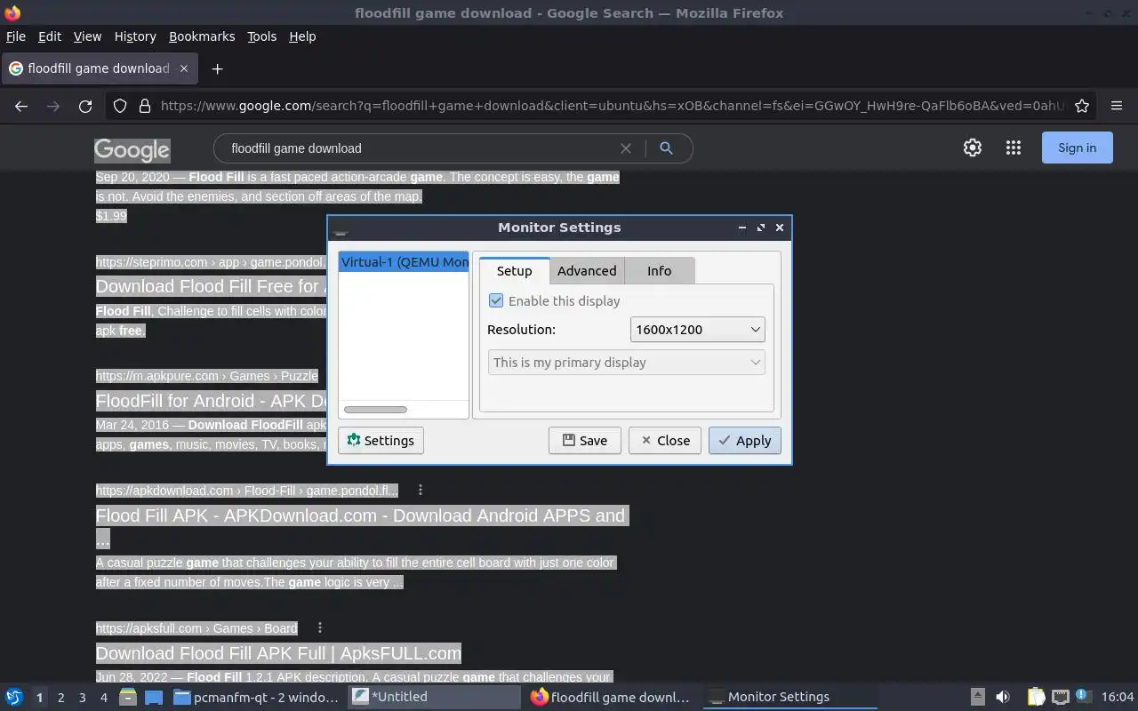Click Save in Monitor Settings
The height and width of the screenshot is (711, 1138).
tap(584, 441)
